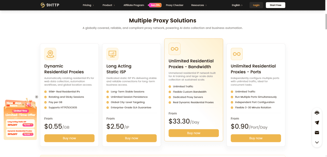Expand the Resources menu
This screenshot has width=327, height=157.
tap(199, 5)
